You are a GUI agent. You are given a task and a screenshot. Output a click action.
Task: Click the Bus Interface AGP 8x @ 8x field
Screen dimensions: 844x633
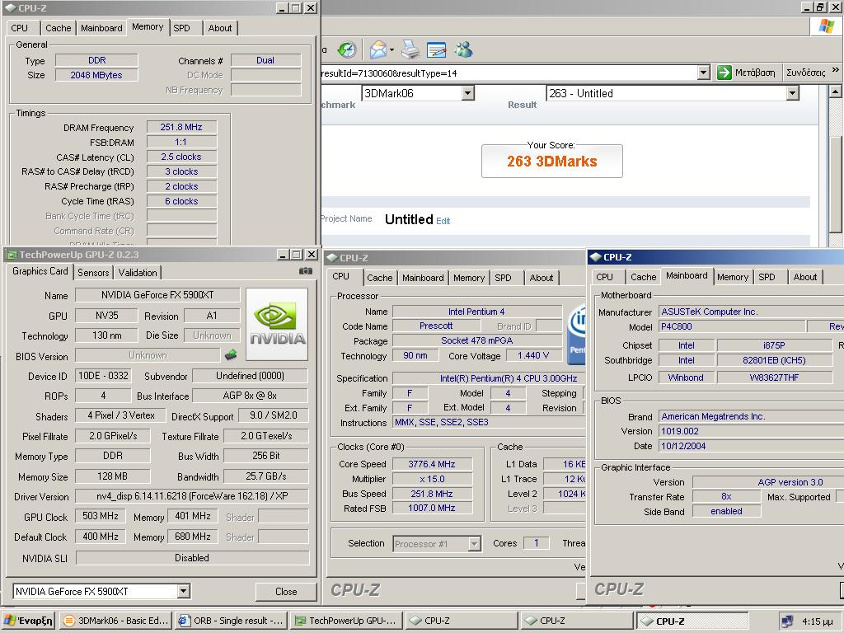pos(250,395)
